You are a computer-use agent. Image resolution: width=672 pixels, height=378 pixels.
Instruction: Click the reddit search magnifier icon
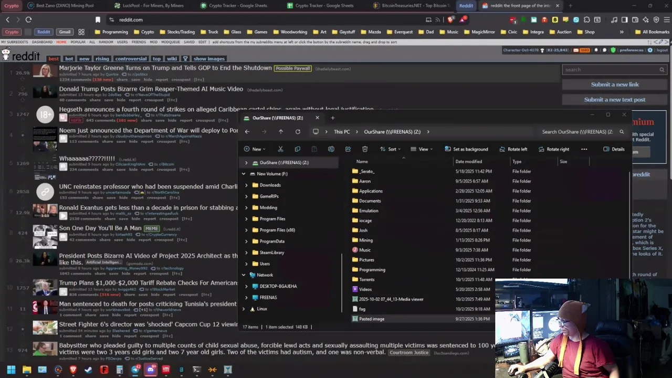661,69
